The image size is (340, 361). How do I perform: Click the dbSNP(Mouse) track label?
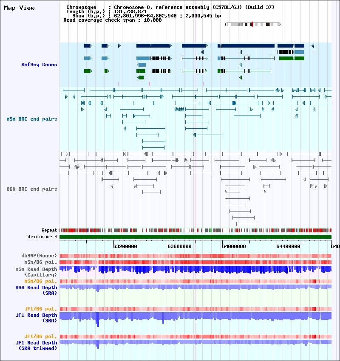[39, 256]
